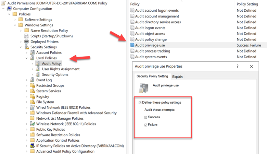Click the Registry locked folder icon
Screen dimensions: 267x154
32,96
